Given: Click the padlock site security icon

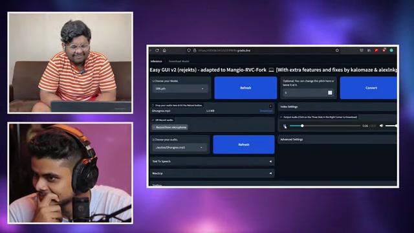Looking at the screenshot, I should pyautogui.click(x=195, y=50).
